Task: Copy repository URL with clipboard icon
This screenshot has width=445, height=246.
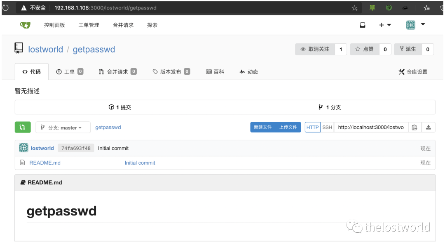Action: pos(415,128)
